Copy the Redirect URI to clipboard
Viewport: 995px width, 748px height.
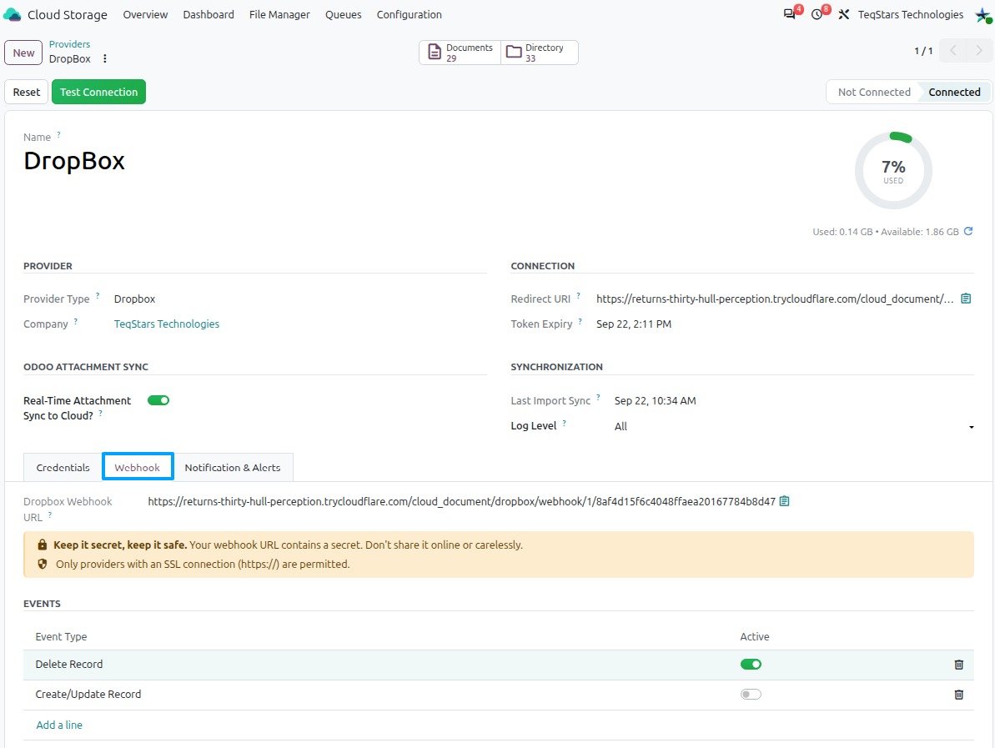966,299
